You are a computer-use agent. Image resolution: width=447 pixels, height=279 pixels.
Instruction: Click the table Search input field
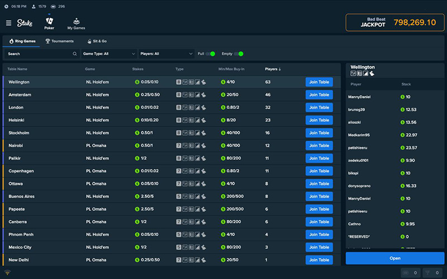point(39,54)
